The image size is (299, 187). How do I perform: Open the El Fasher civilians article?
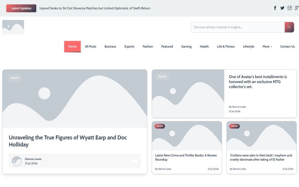click(261, 157)
